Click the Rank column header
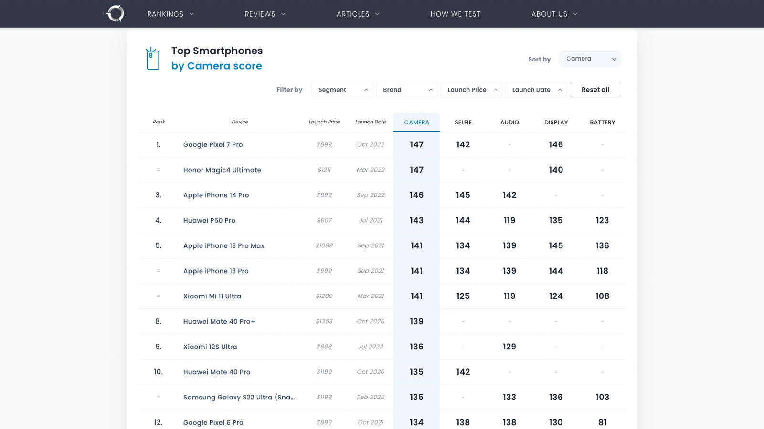 (x=159, y=122)
